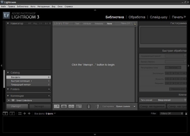Switch to the Слайд-шоу module
Screen dimensions: 190x136
(158, 17)
